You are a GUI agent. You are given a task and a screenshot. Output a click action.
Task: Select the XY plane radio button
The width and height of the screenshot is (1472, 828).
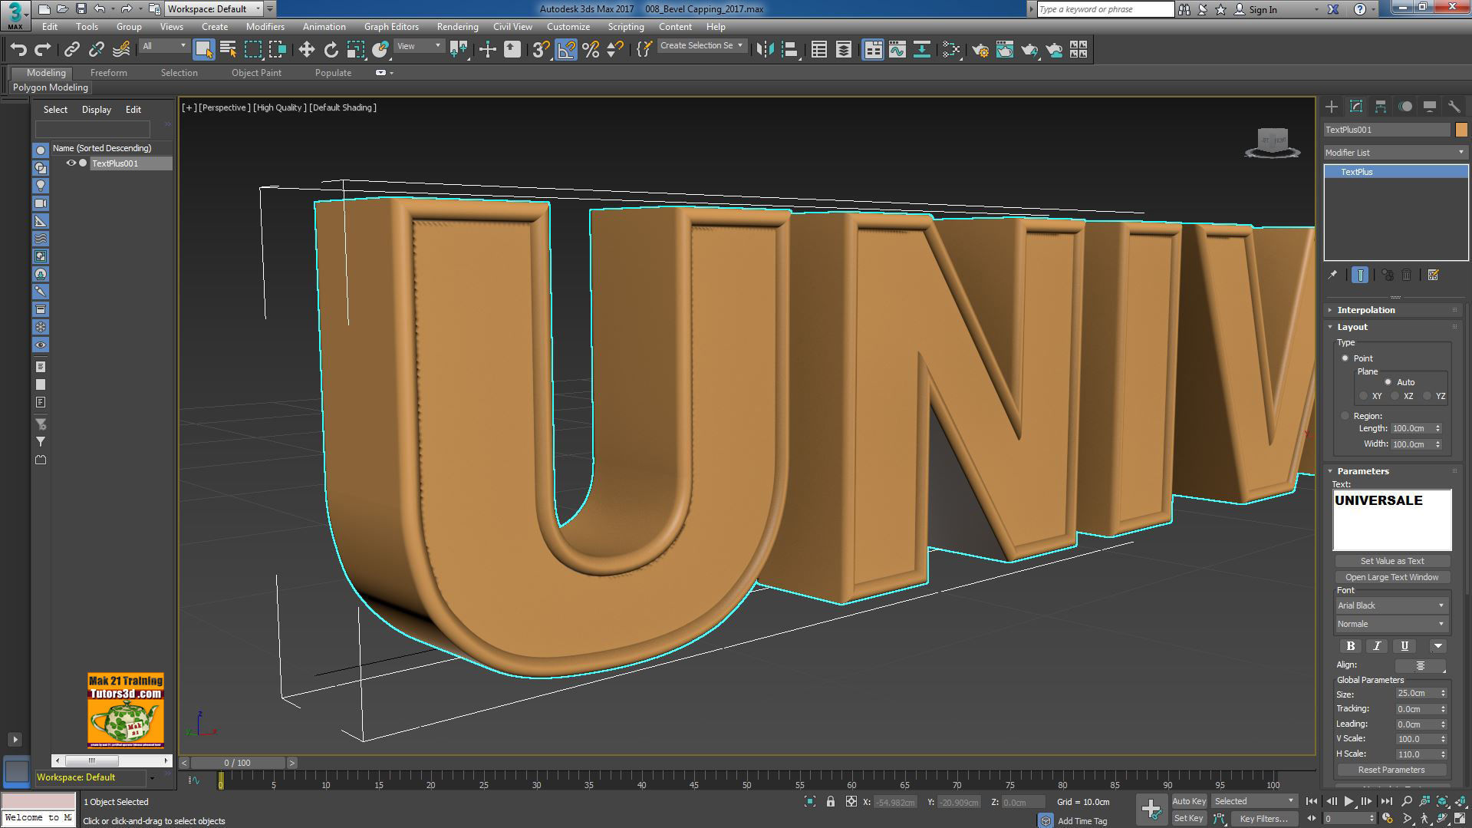coord(1363,396)
